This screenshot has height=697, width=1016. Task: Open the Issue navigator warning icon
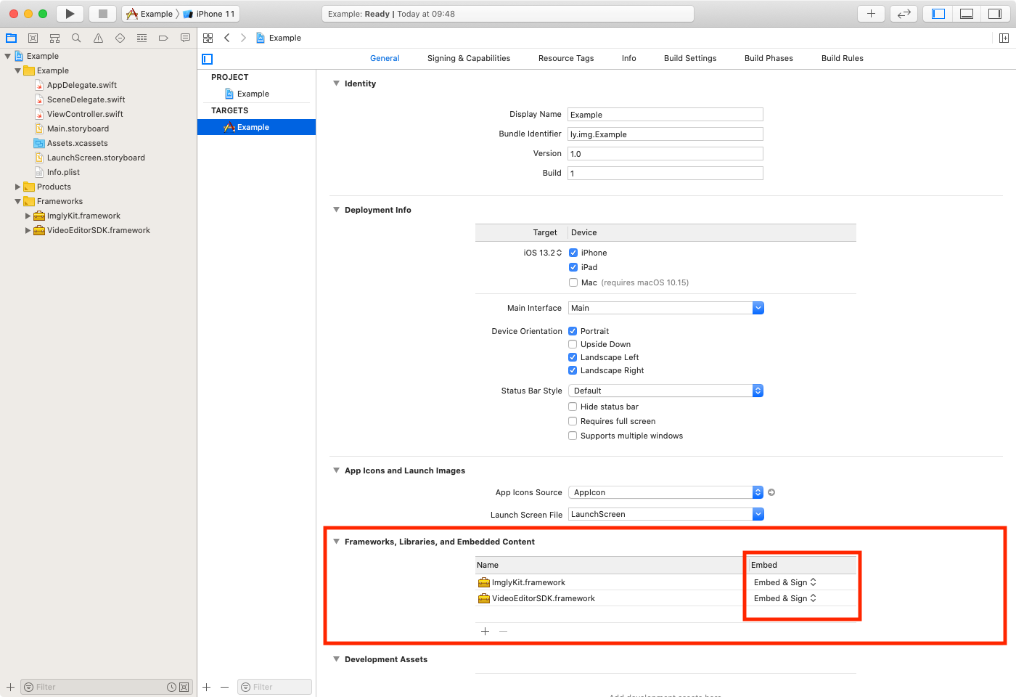(x=98, y=38)
